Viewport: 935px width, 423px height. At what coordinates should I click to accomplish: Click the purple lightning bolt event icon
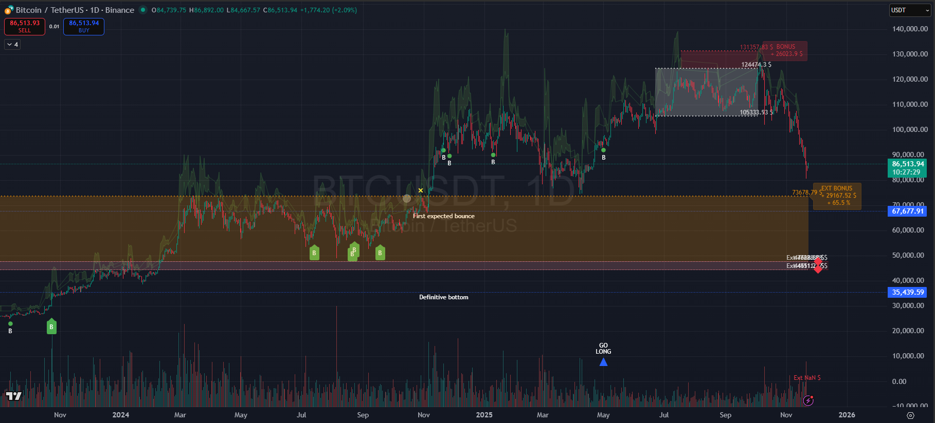pos(808,400)
